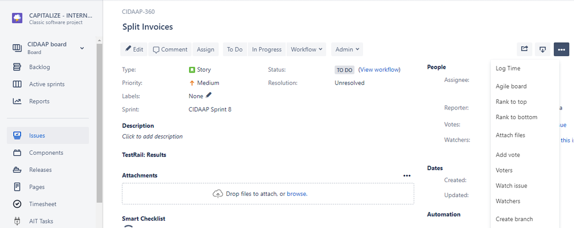Open the Workflow dropdown
The width and height of the screenshot is (574, 228).
pos(306,49)
